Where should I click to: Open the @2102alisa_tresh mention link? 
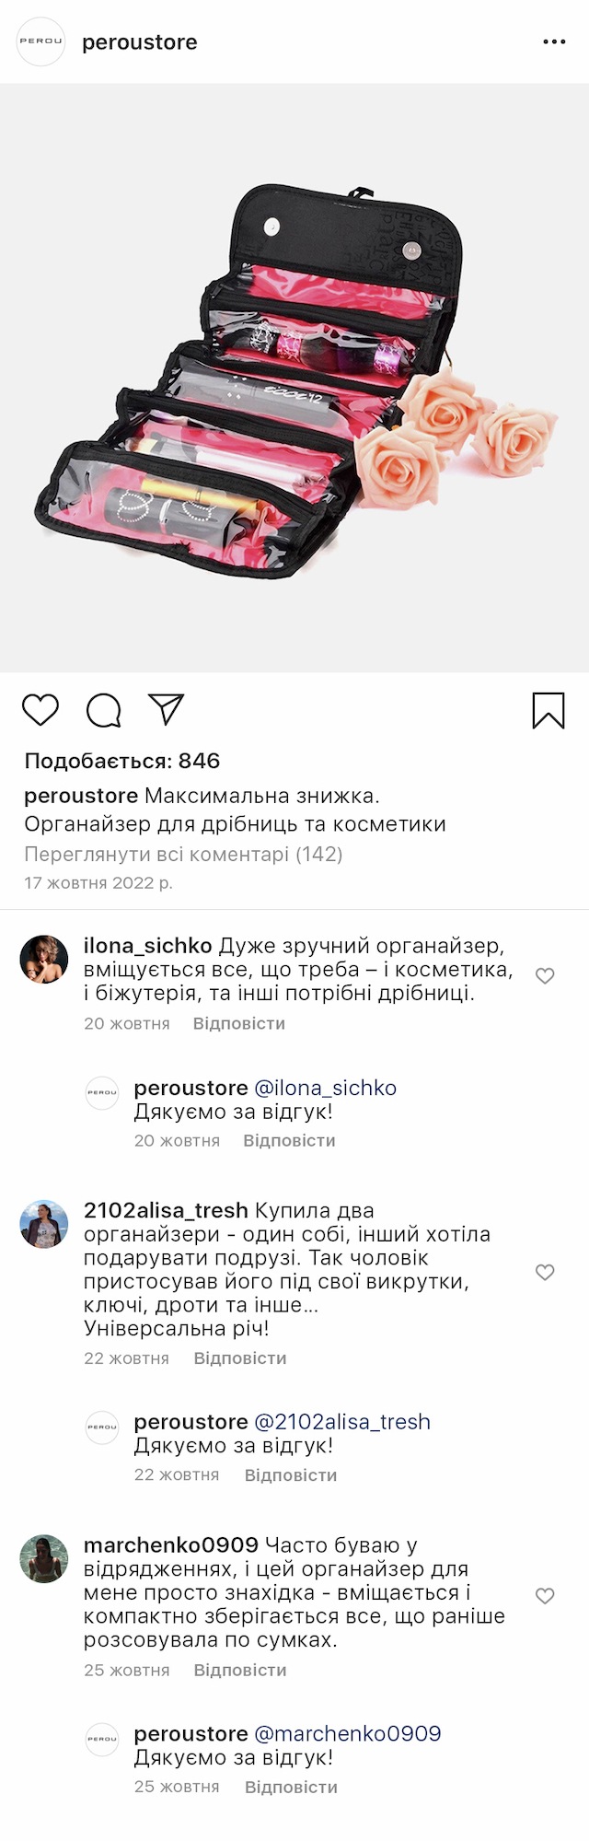342,1421
